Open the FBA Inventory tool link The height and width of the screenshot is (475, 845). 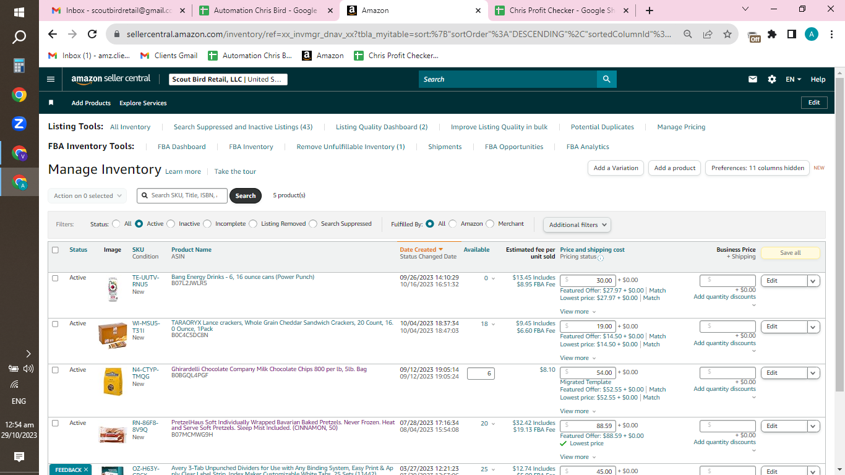pyautogui.click(x=251, y=147)
